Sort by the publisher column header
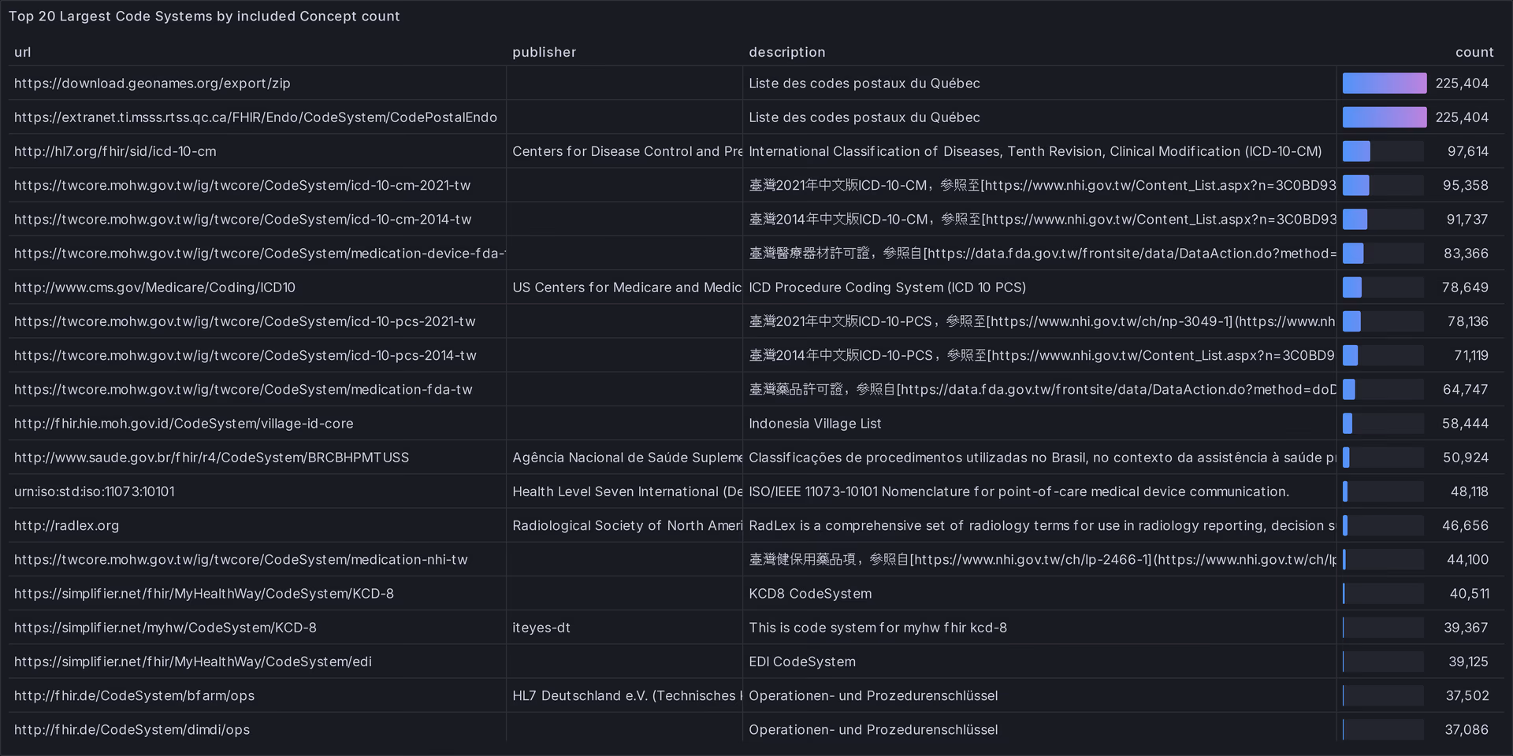1513x756 pixels. point(544,52)
